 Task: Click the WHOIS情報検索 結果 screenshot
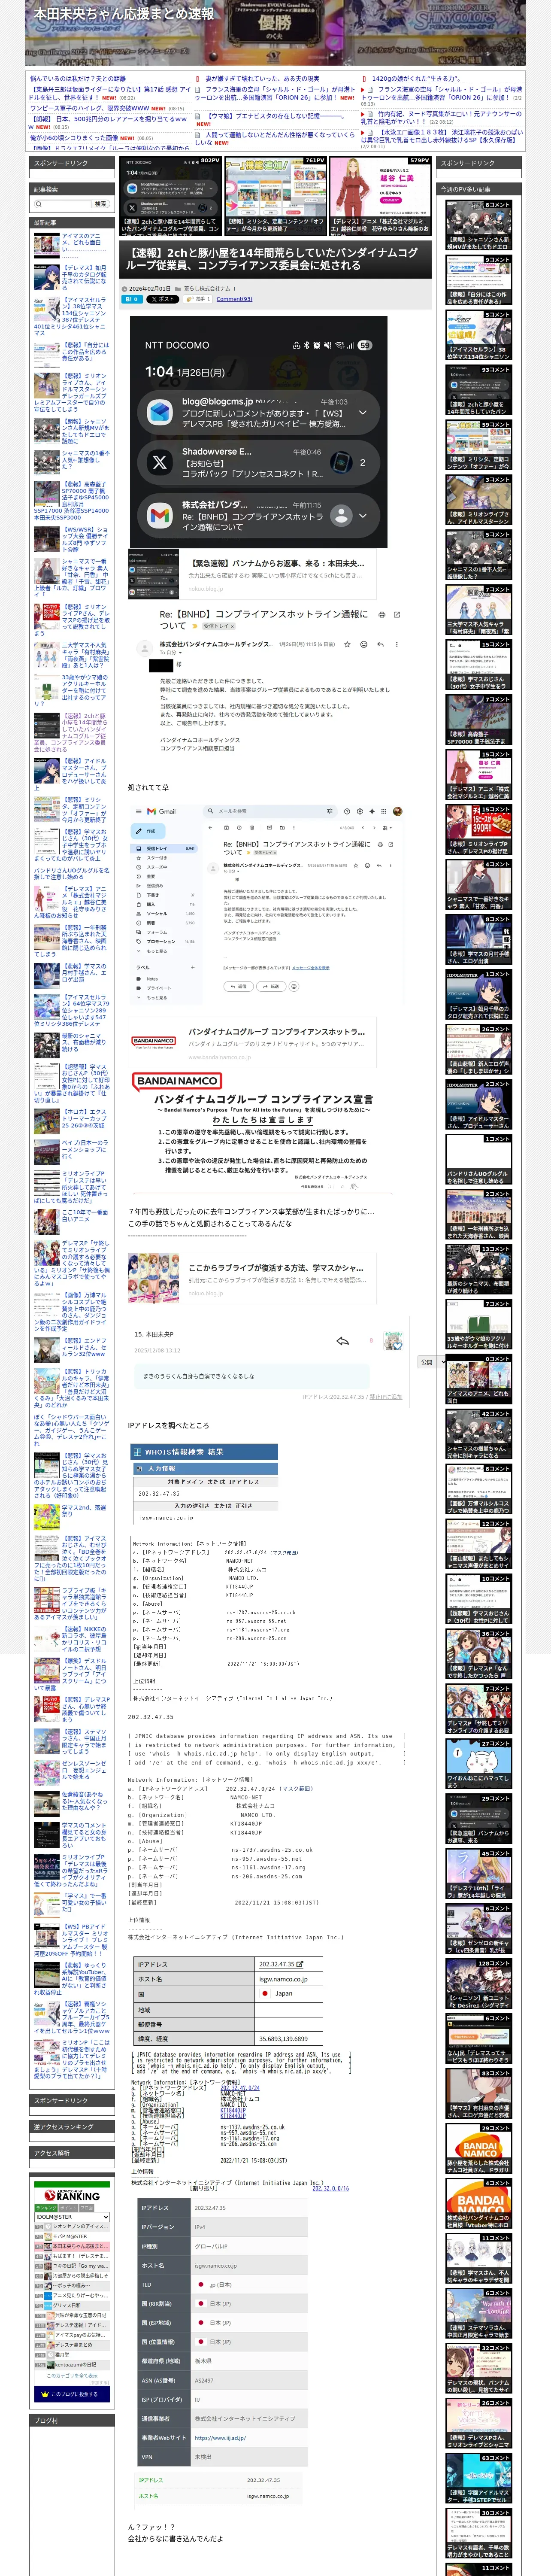[x=204, y=1484]
